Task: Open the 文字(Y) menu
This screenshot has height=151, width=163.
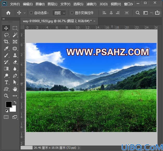Action: [x=65, y=4]
